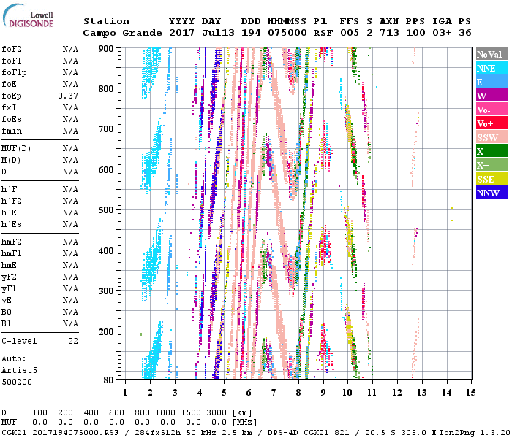Click the foEp value 0.37
This screenshot has width=512, height=438.
tap(68, 96)
